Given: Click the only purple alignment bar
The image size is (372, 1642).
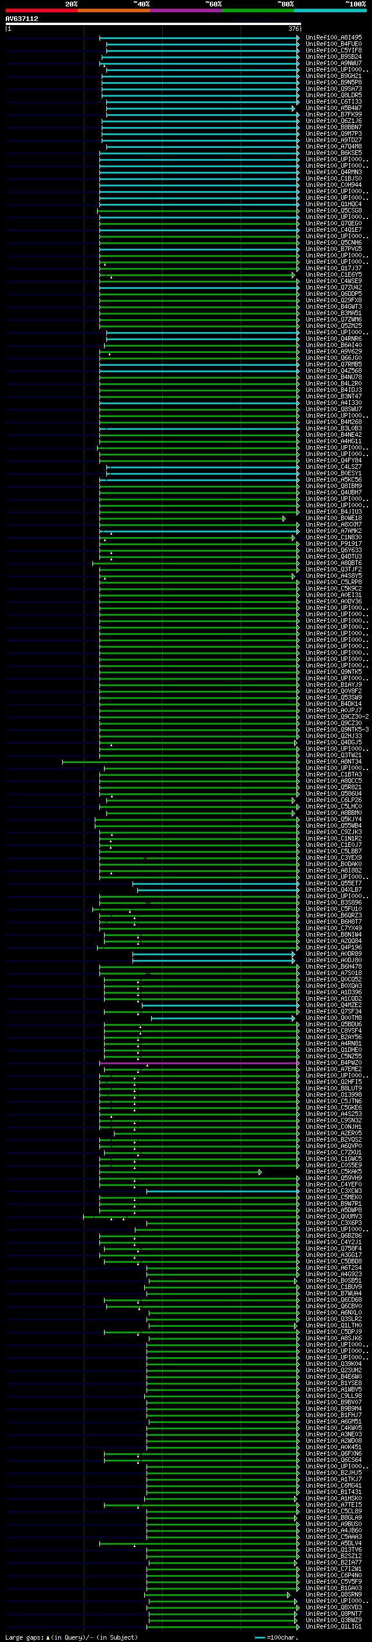Looking at the screenshot, I should click(199, 1062).
